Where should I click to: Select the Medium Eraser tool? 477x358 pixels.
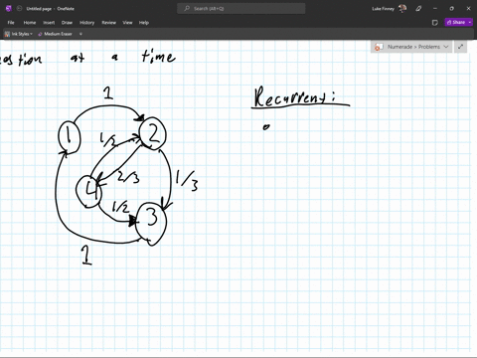[x=55, y=34]
